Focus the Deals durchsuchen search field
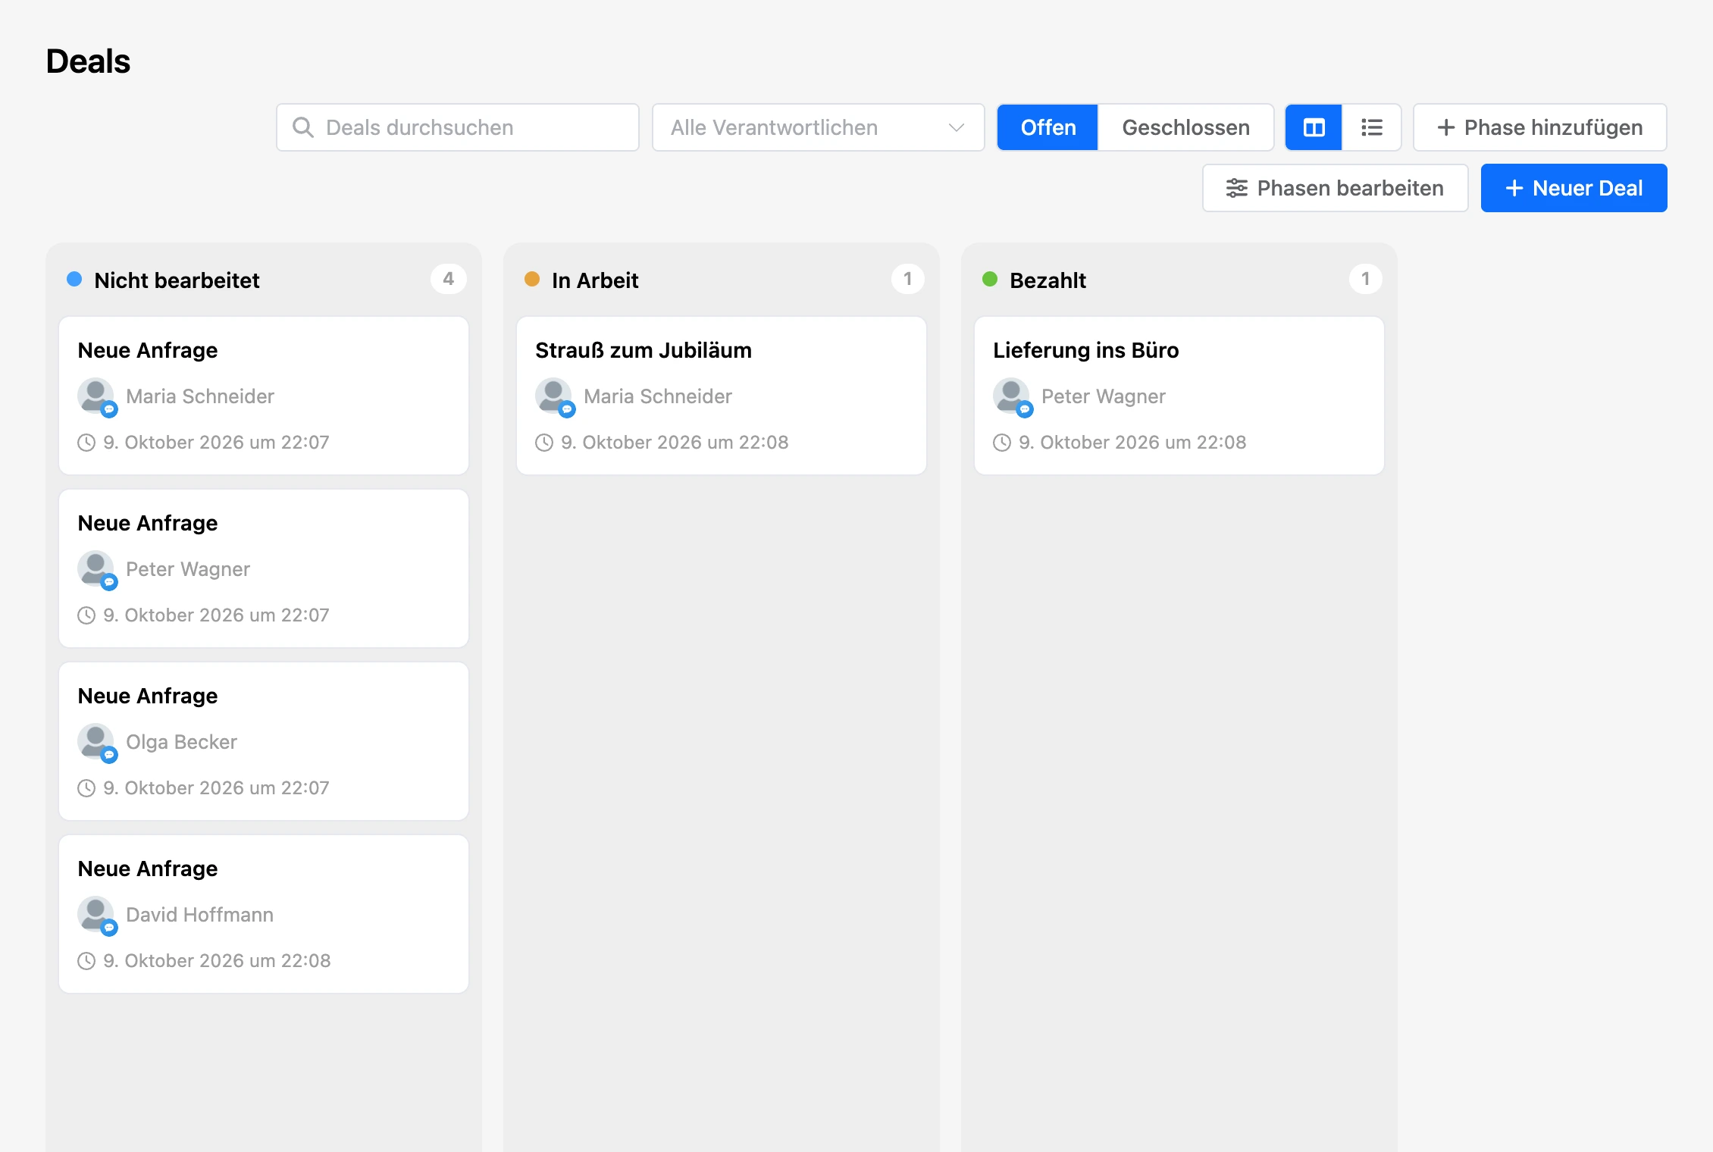The image size is (1713, 1152). [458, 127]
